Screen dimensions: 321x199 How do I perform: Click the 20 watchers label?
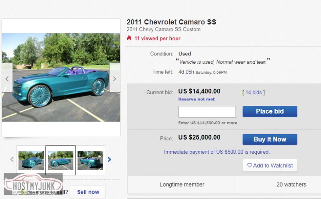pos(291,185)
